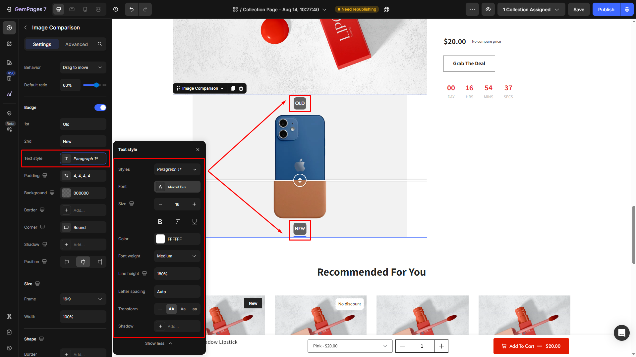Click the undo arrow in top toolbar
This screenshot has width=636, height=357.
(x=132, y=9)
